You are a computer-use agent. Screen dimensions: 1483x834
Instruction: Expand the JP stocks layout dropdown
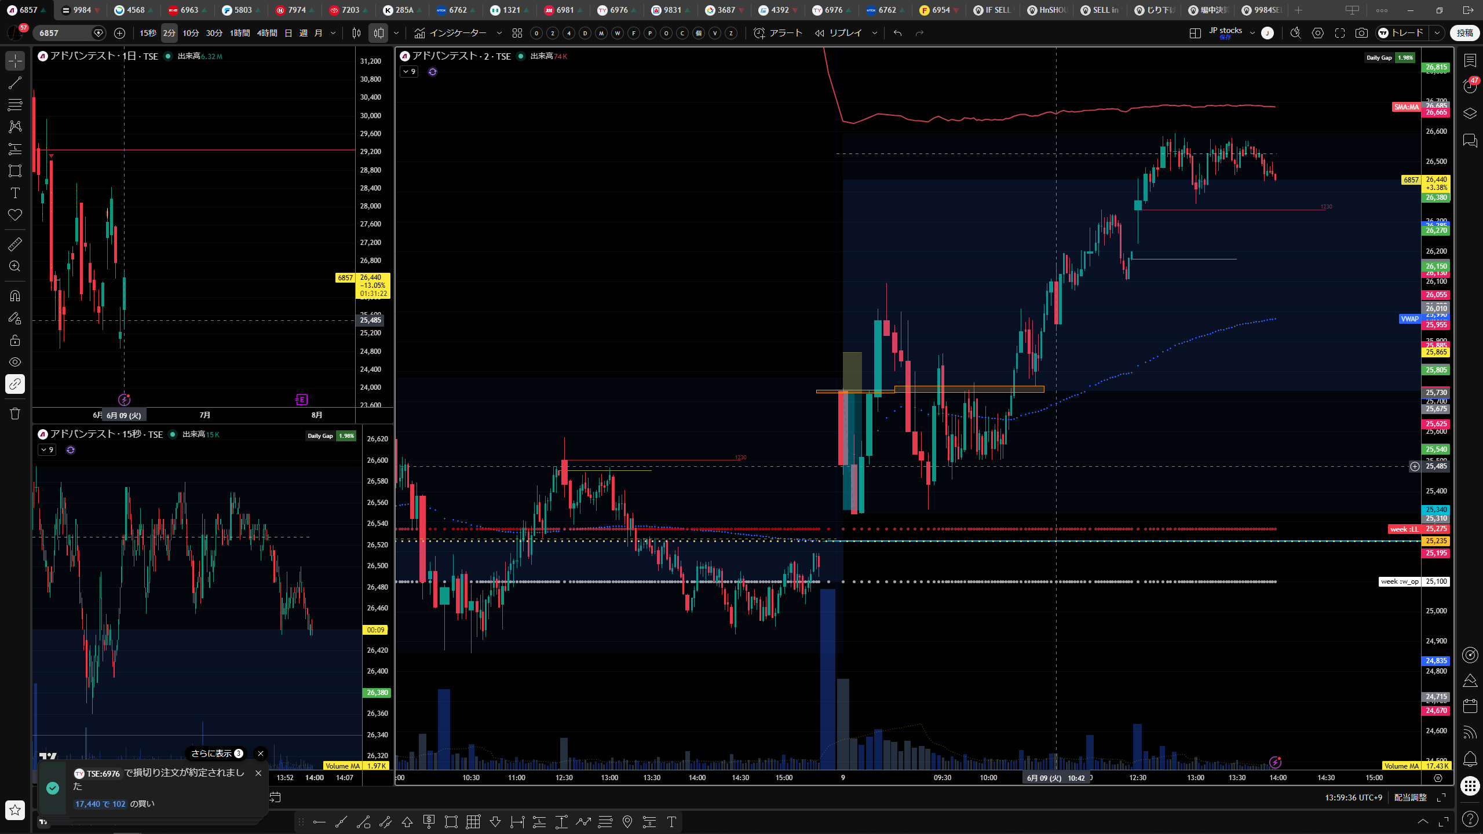tap(1252, 33)
